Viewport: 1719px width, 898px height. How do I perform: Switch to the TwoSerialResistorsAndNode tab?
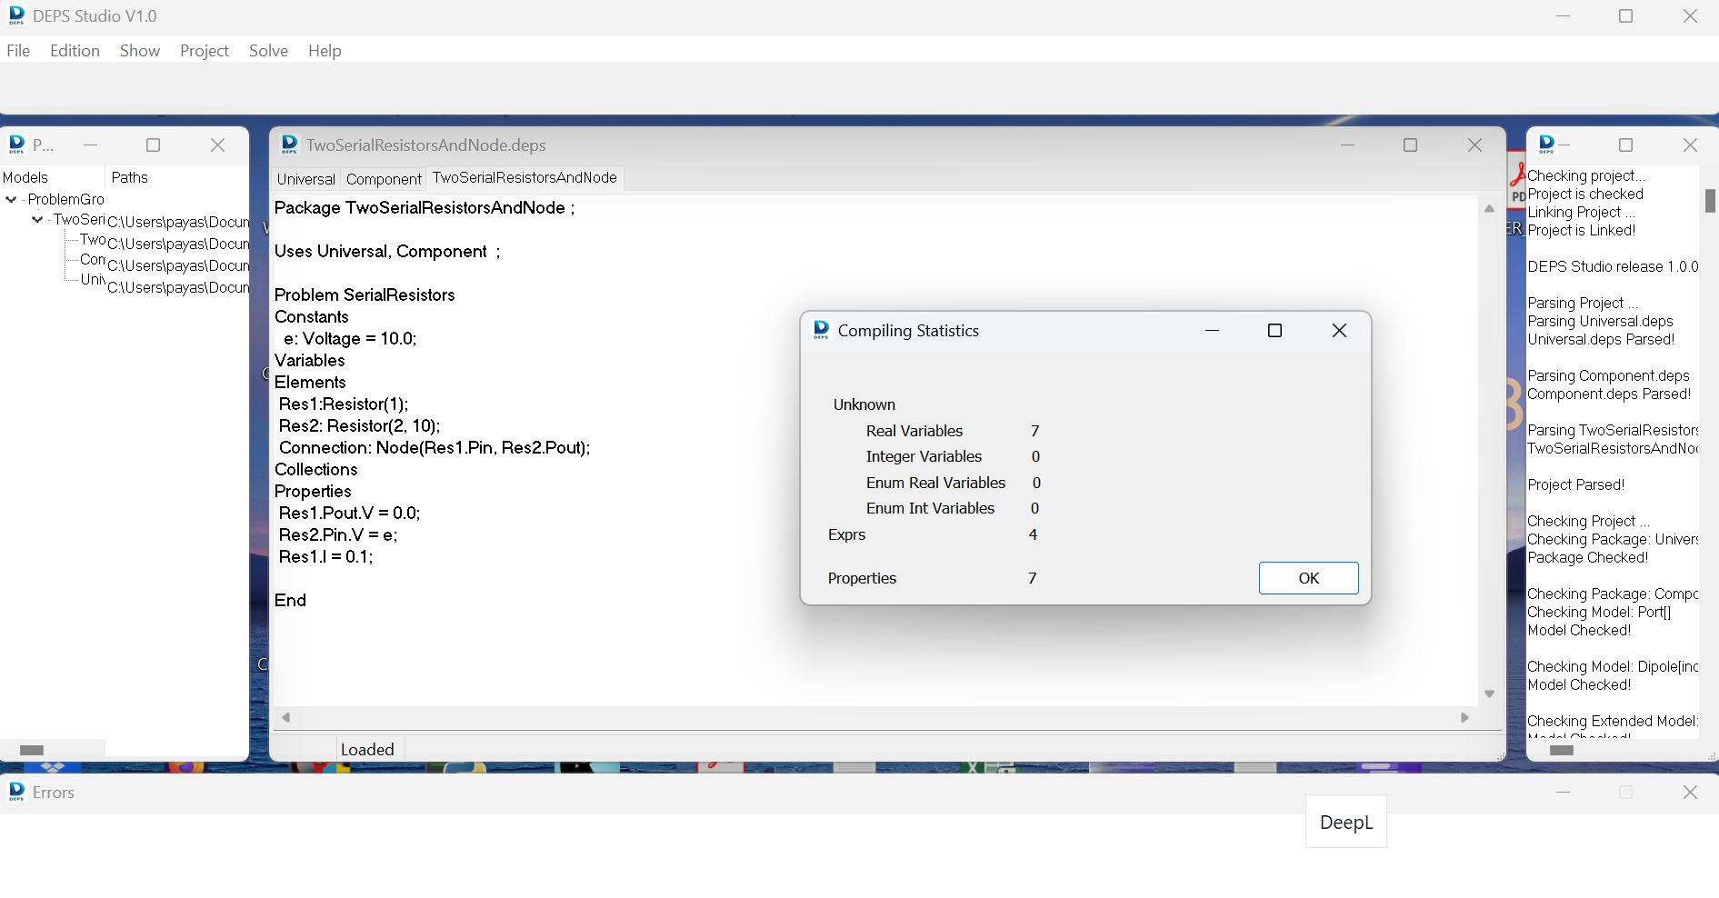(525, 178)
